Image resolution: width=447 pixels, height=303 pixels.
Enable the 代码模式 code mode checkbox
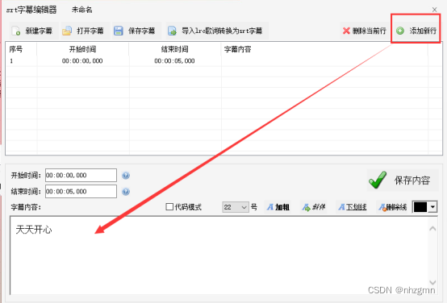pos(169,207)
